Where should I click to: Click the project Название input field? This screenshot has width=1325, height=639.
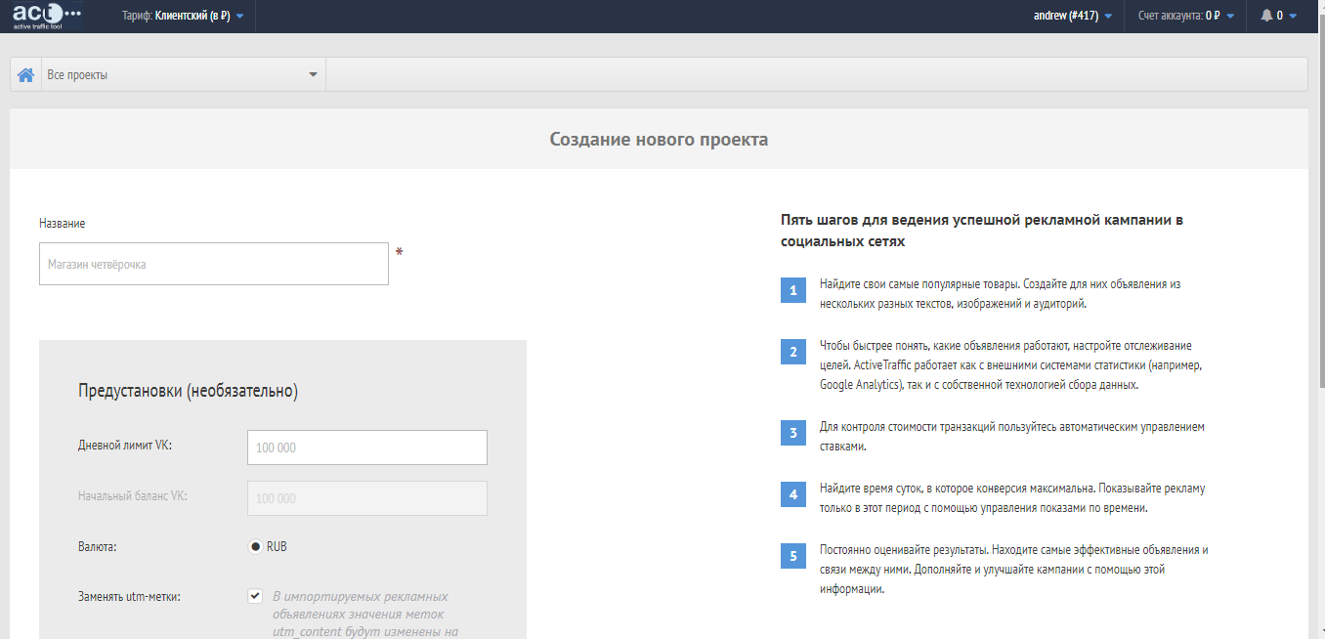coord(214,265)
